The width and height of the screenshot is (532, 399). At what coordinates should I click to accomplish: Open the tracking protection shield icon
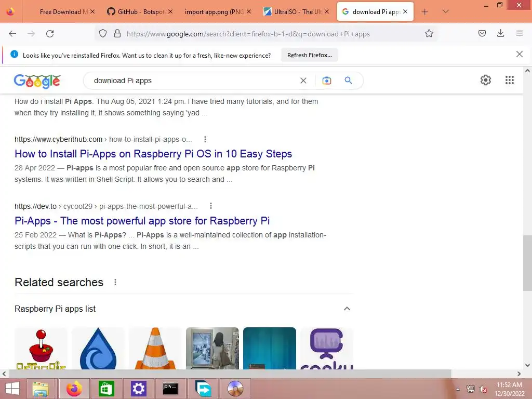[103, 34]
